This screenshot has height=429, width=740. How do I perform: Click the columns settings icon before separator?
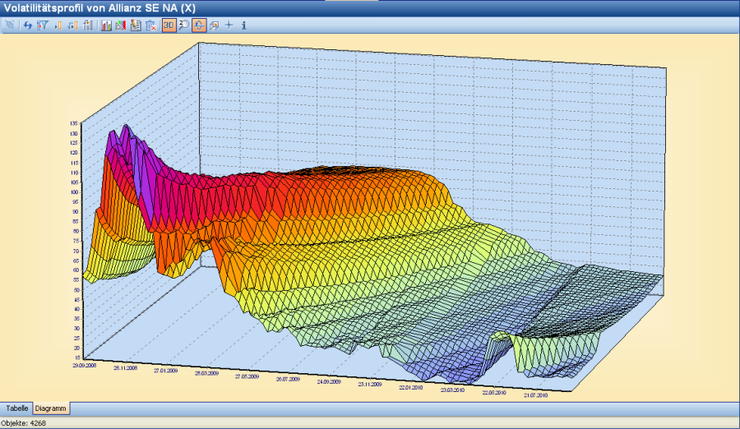pyautogui.click(x=87, y=25)
